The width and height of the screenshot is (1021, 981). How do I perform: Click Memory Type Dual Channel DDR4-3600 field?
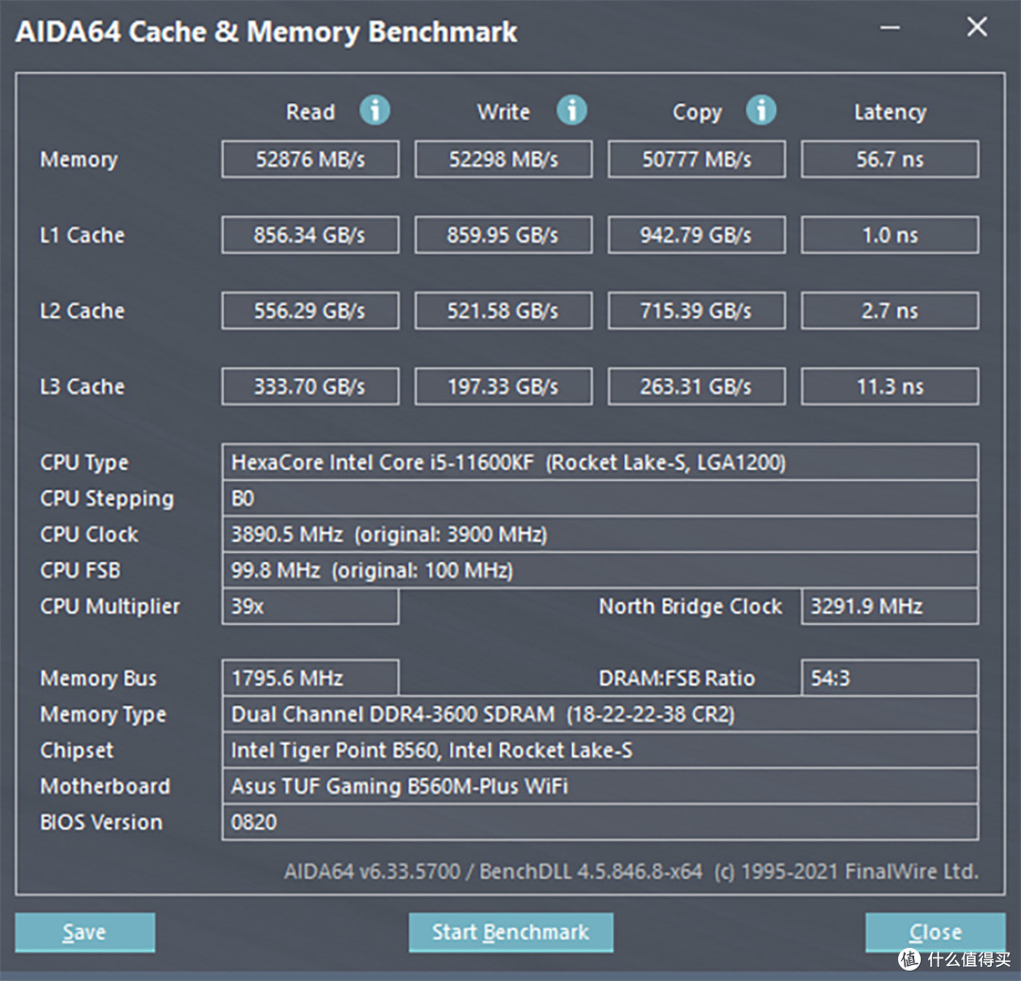(599, 714)
